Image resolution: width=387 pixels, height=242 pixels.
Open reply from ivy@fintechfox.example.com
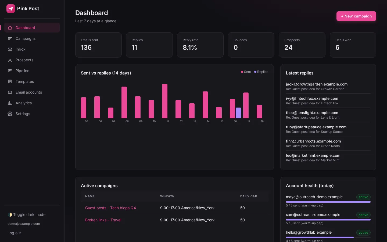(x=328, y=101)
